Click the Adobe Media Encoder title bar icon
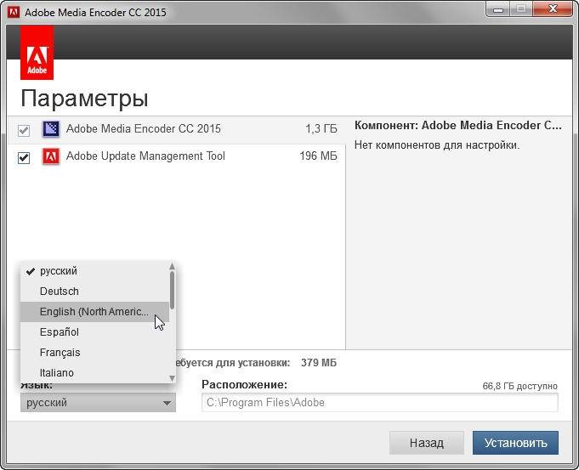Viewport: 579px width, 470px height. click(14, 12)
